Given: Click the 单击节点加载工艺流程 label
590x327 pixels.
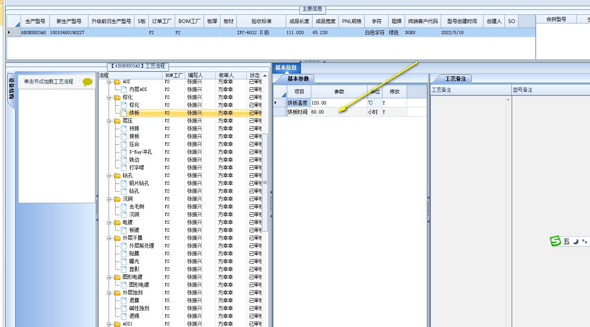Looking at the screenshot, I should tap(49, 81).
